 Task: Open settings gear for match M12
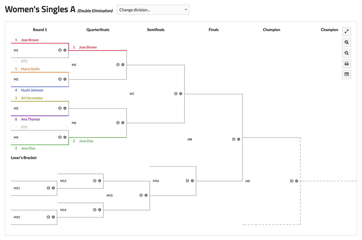(53, 217)
